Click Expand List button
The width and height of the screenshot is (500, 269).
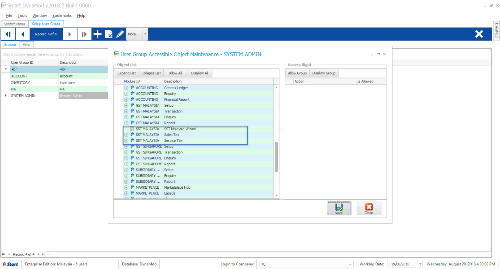(x=127, y=73)
